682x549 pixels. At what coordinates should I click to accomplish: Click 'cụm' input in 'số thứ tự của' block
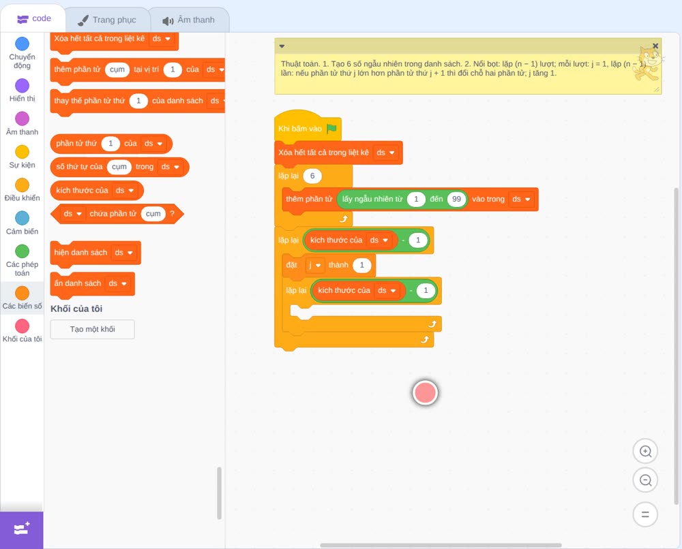point(119,167)
